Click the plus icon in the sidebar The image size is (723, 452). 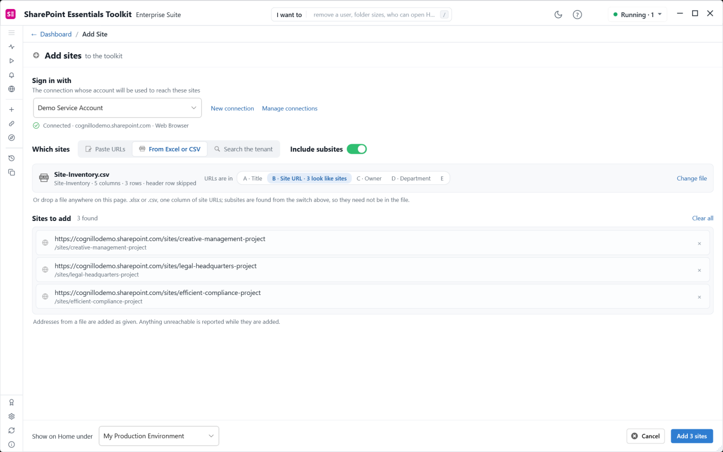[x=11, y=110]
